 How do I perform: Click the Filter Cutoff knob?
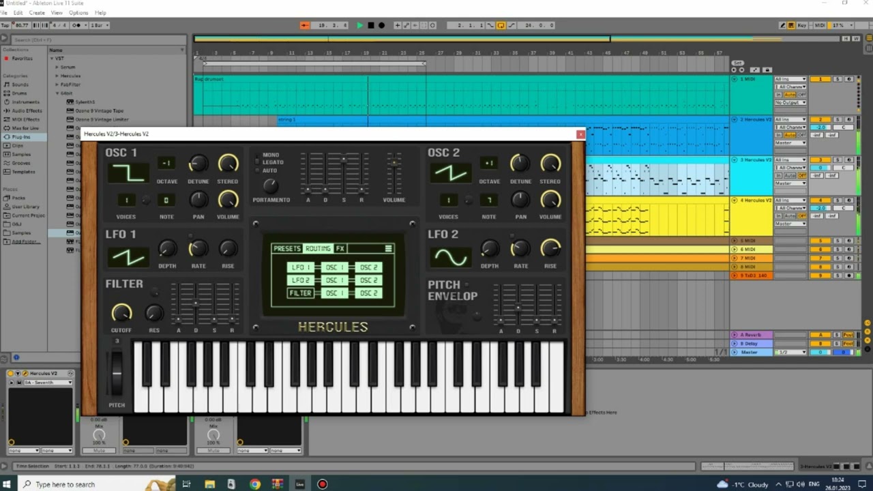pos(121,313)
